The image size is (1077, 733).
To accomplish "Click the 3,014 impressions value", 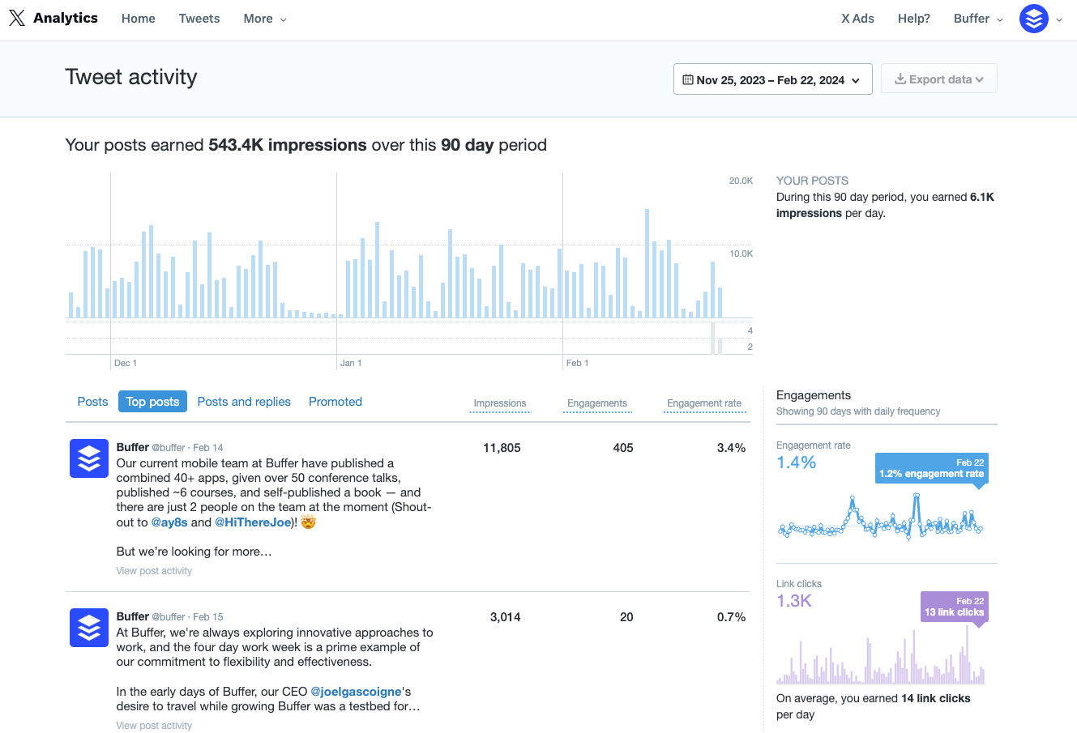I will (506, 617).
